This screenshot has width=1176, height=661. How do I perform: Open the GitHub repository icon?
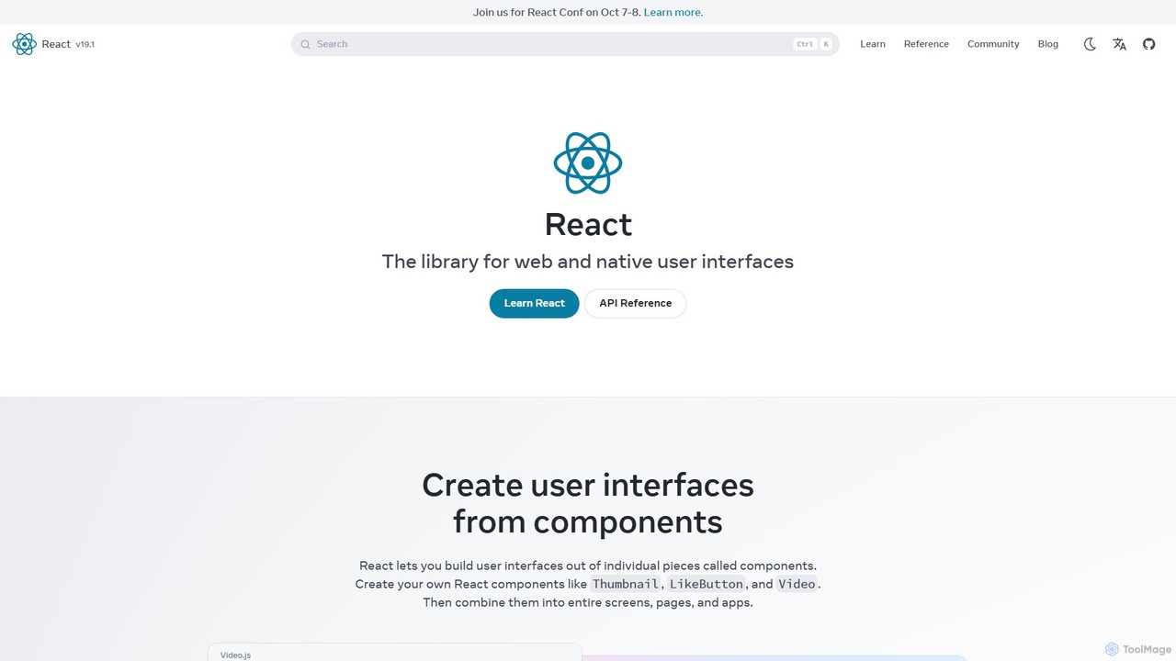pyautogui.click(x=1148, y=44)
